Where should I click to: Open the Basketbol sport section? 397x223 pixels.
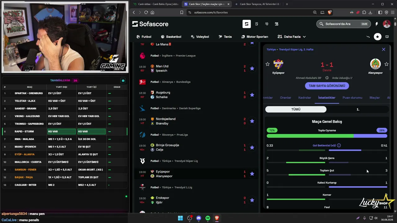[x=171, y=37]
